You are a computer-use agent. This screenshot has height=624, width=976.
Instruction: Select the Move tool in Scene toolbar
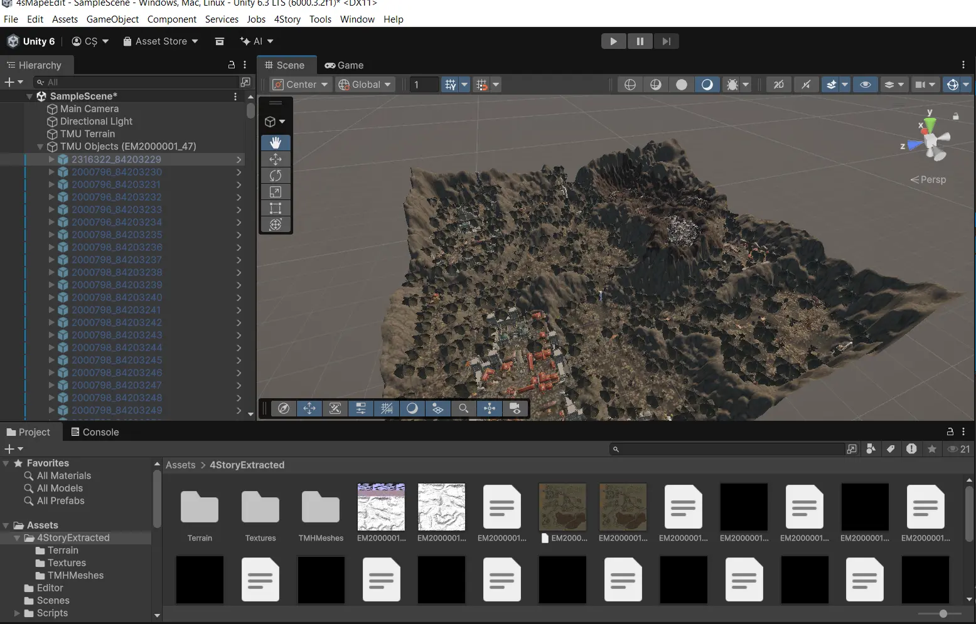click(x=276, y=159)
